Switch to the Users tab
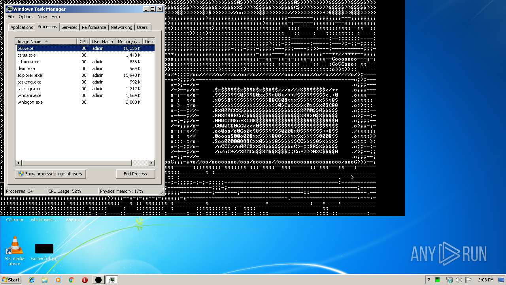Screen dimensions: 506x285 pos(142,27)
